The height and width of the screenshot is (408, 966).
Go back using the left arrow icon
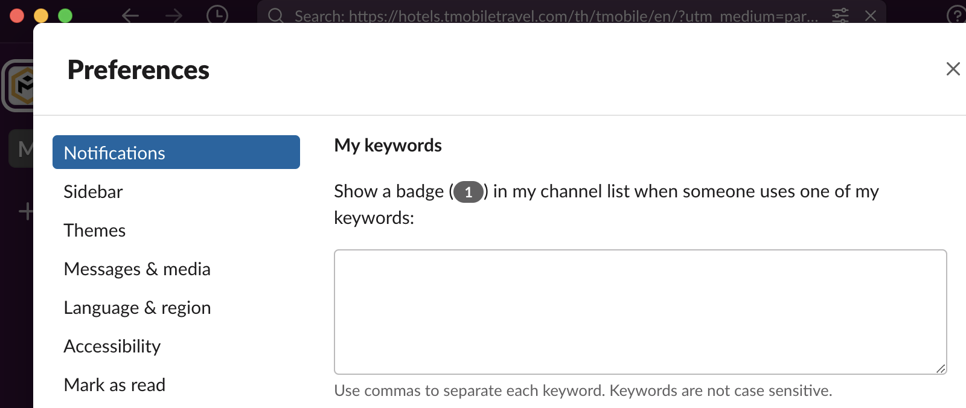click(130, 15)
